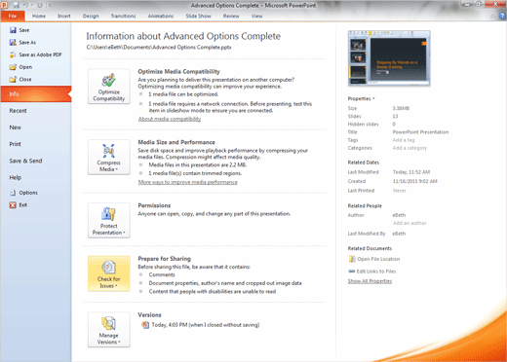Open the About media compatibility link
The image size is (507, 362).
[x=170, y=119]
